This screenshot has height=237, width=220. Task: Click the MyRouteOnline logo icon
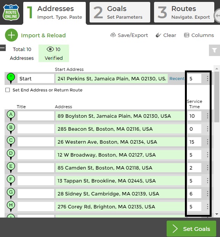[x=11, y=12]
